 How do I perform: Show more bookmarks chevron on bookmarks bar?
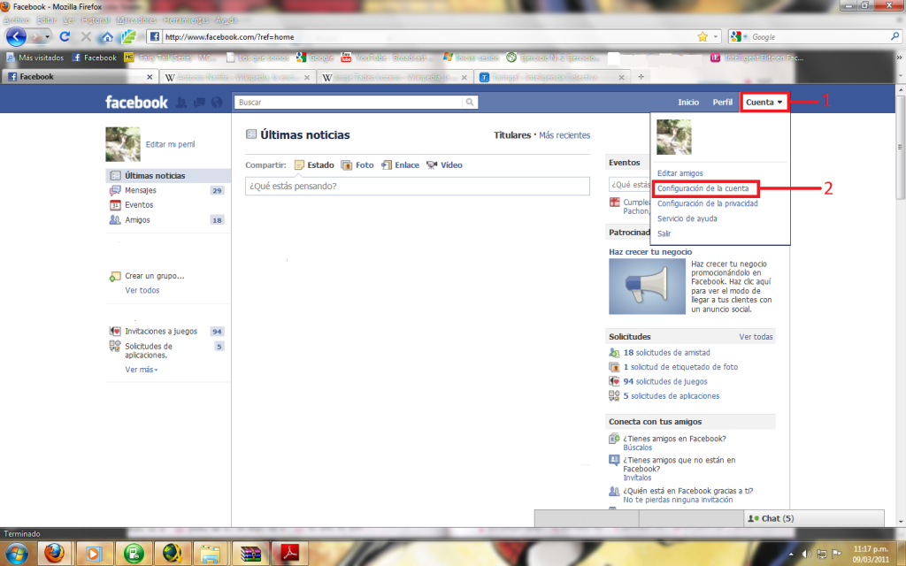point(899,57)
